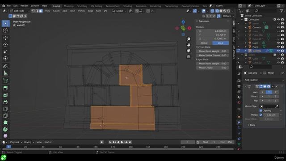Open the Tool properties tab icon

tap(239, 74)
